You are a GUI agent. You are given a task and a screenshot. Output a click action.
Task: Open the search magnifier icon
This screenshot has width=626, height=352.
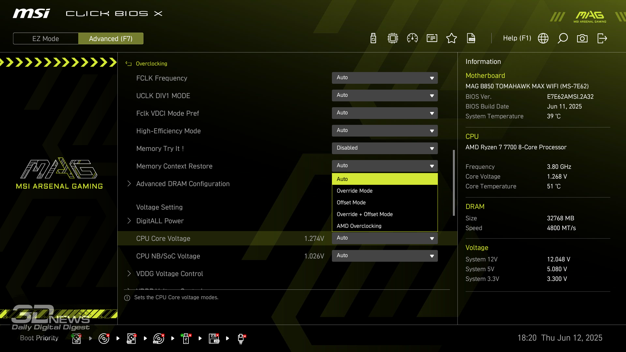(563, 38)
